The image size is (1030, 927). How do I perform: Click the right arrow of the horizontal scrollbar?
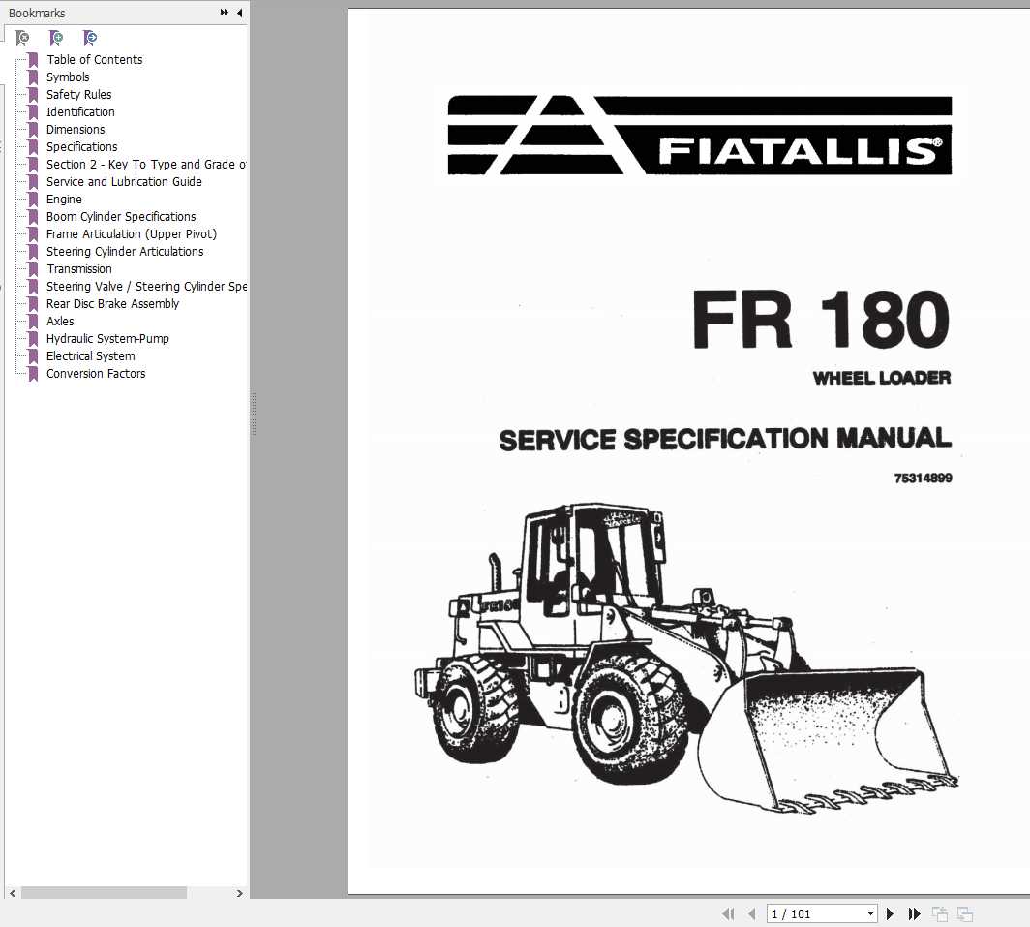pos(240,893)
